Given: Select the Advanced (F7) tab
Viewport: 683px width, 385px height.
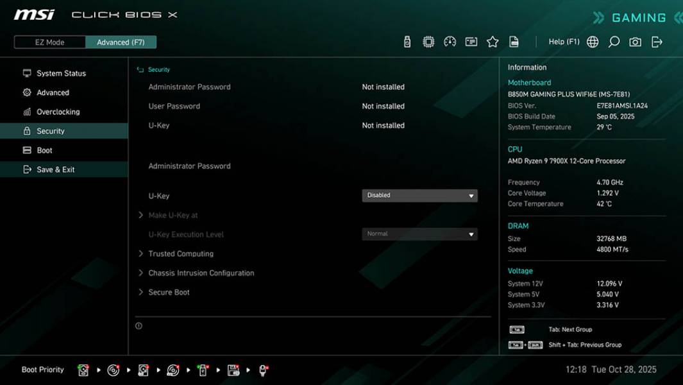Looking at the screenshot, I should click(121, 42).
